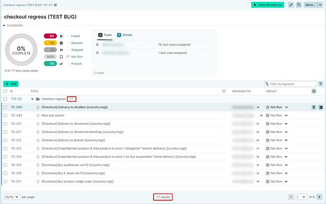Click the test case icon for TC-213
This screenshot has height=204, width=326.
pos(38,149)
